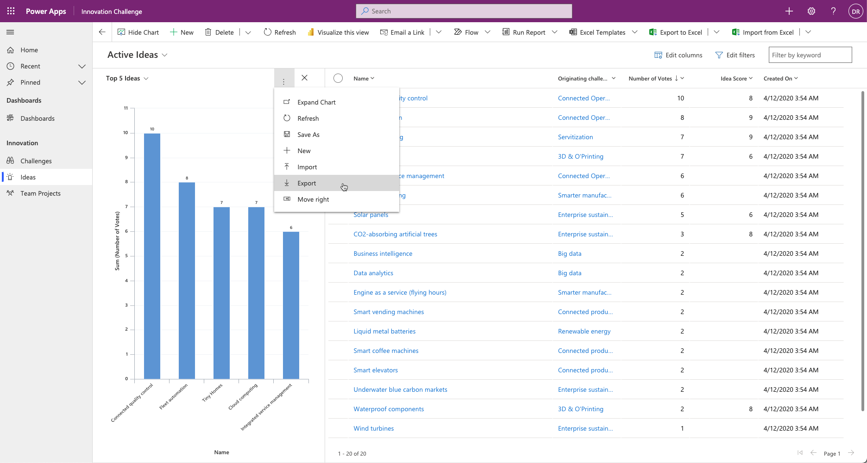Type in the Filter by keyword field
867x463 pixels.
(x=810, y=55)
